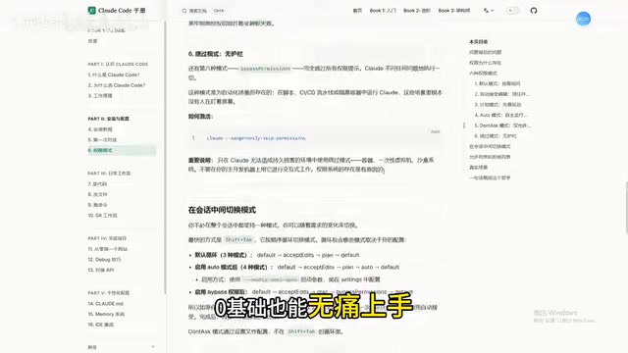Open the home page nav link
The image size is (628, 353).
click(357, 11)
